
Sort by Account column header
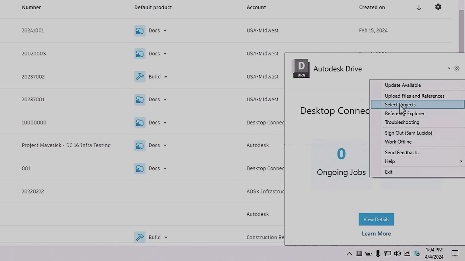click(x=256, y=8)
